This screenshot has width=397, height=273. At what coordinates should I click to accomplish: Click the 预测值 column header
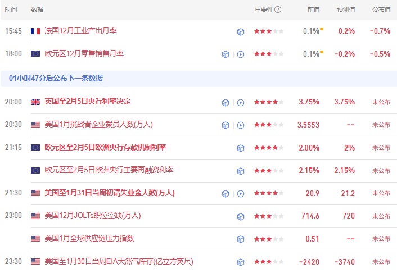coord(346,10)
